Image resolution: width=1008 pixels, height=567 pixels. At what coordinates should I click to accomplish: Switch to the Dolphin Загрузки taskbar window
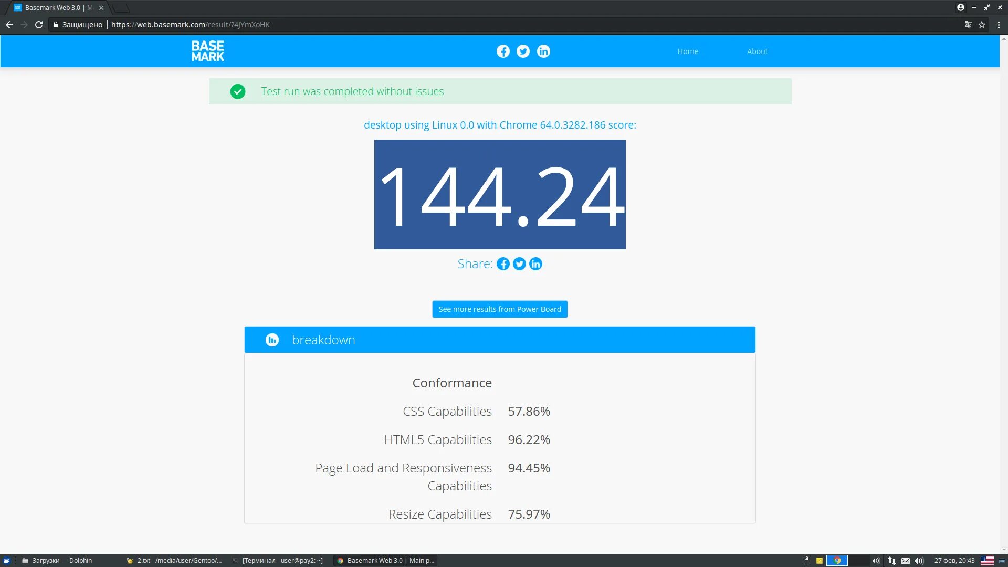[x=58, y=561]
